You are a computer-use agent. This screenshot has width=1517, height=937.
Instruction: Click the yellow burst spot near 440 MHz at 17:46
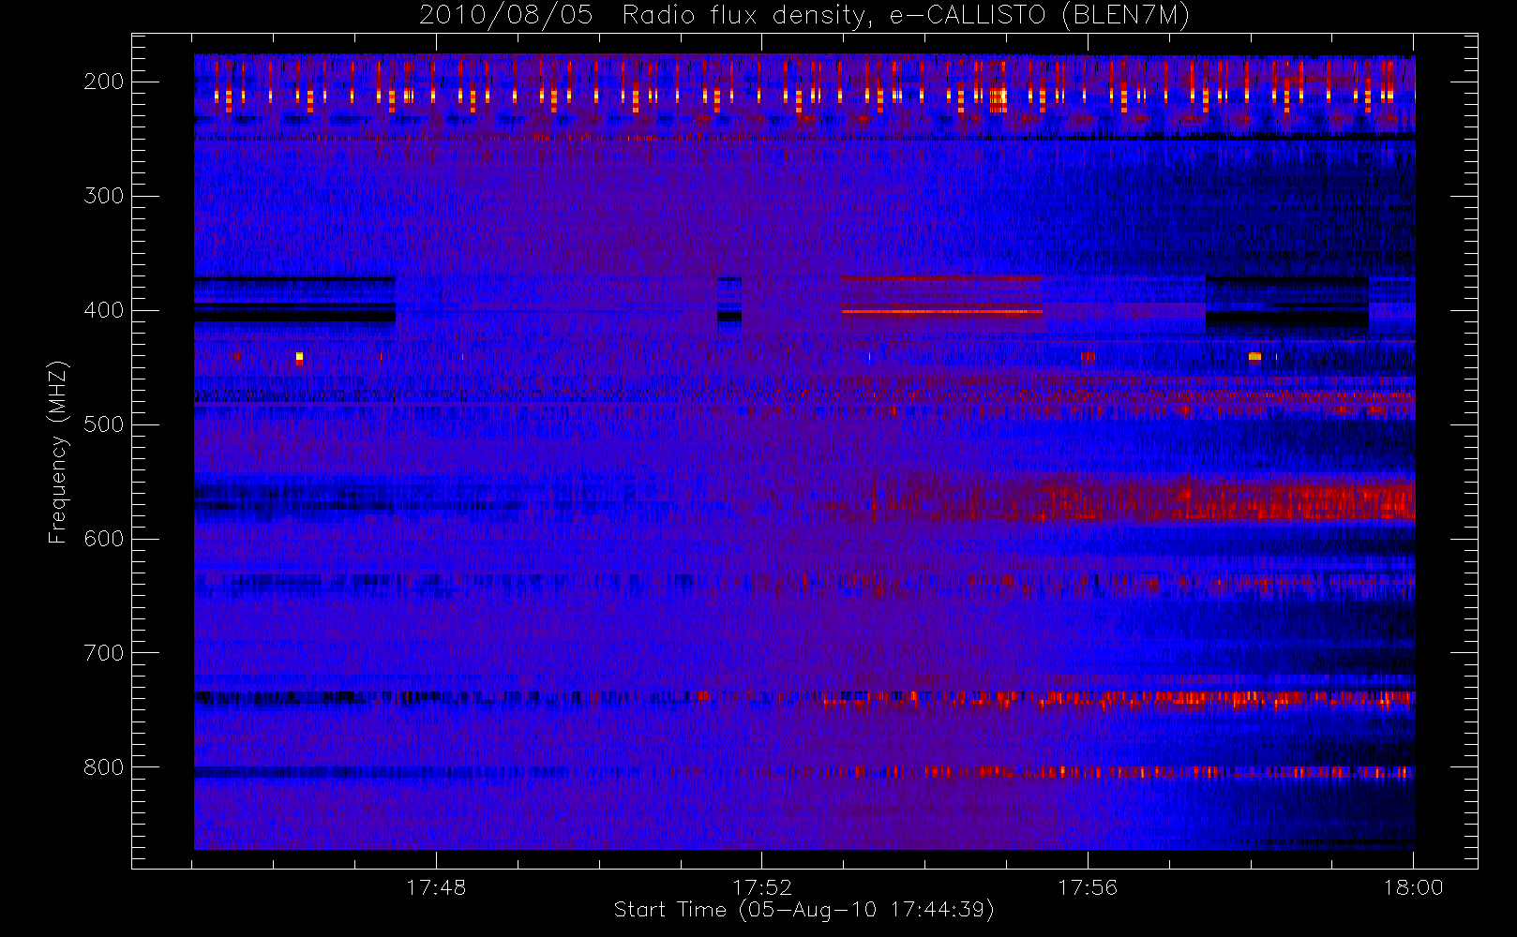pyautogui.click(x=299, y=357)
